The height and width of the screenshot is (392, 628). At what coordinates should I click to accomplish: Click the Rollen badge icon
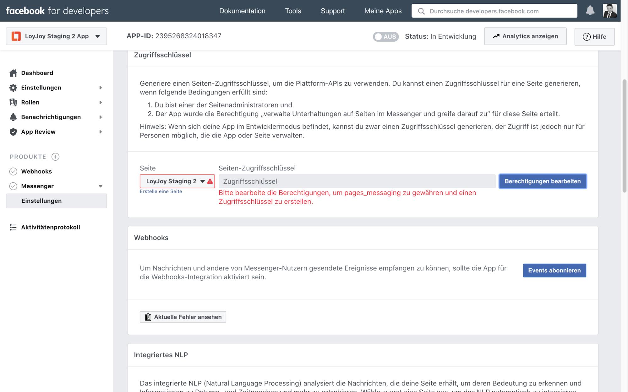coord(13,102)
